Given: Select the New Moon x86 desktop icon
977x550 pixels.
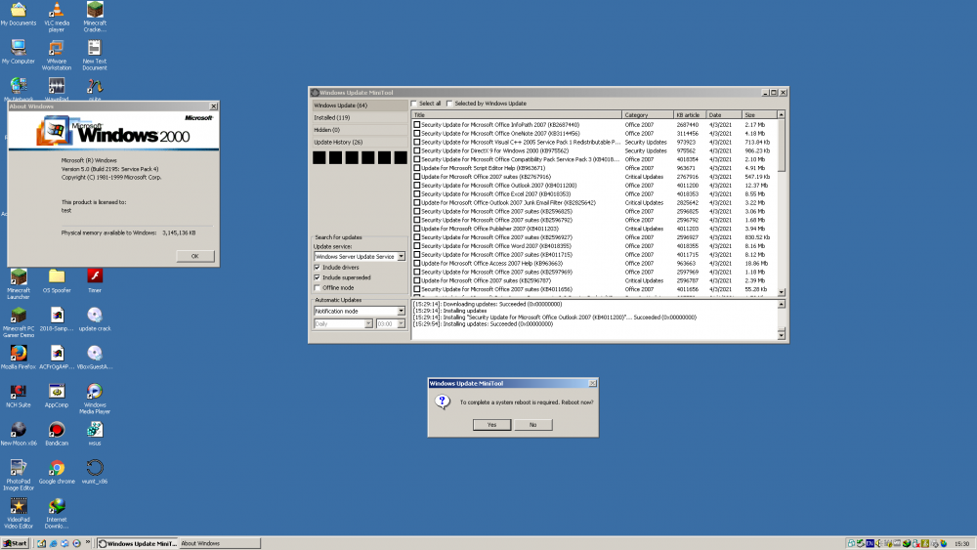Looking at the screenshot, I should tap(18, 434).
